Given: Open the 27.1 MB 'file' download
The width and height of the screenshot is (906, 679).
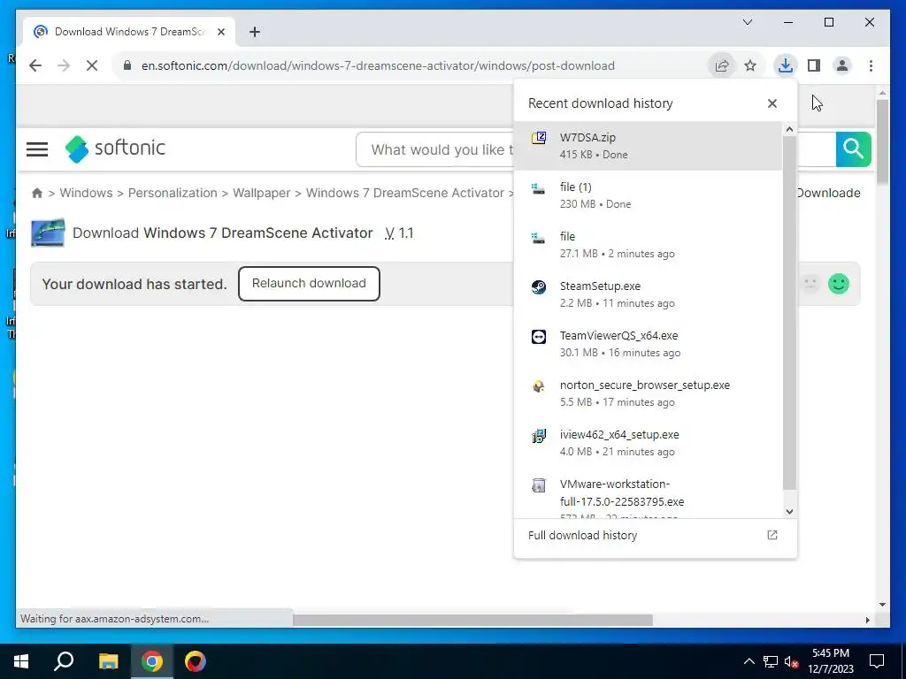Looking at the screenshot, I should coord(648,245).
